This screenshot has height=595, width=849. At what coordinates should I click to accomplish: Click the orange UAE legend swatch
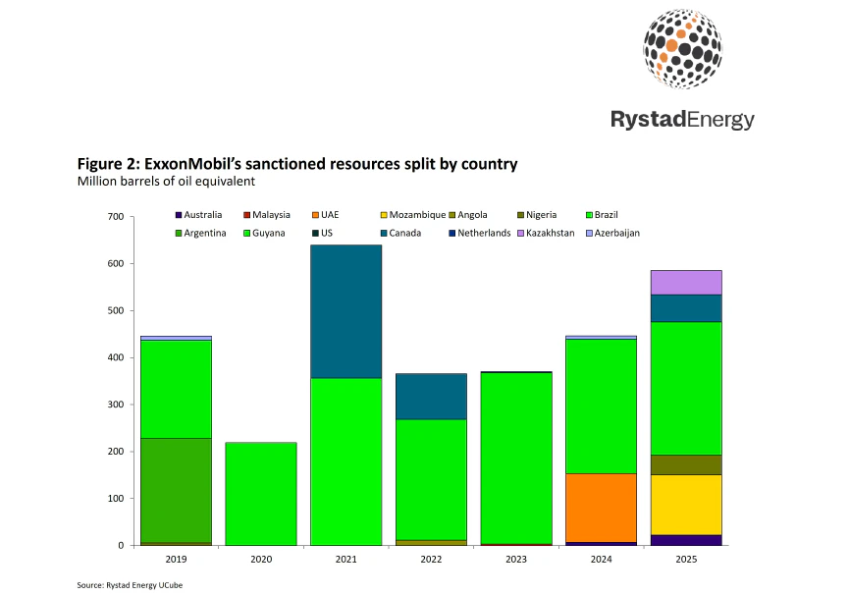tap(316, 215)
